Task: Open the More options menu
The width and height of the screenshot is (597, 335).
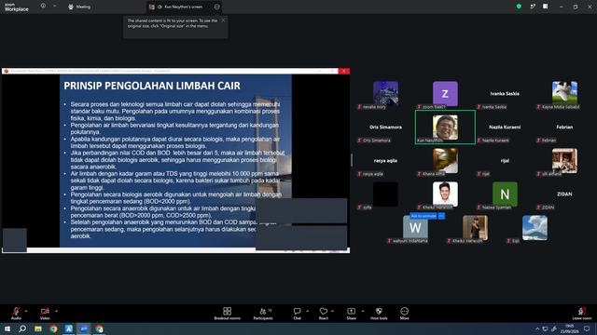Action: click(x=404, y=314)
